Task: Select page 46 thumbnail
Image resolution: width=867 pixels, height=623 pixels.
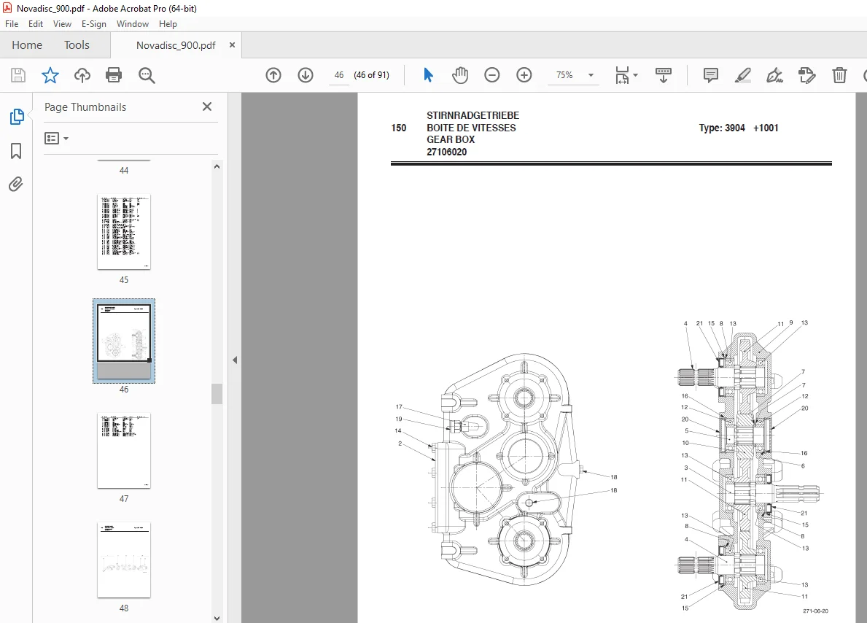Action: point(124,341)
